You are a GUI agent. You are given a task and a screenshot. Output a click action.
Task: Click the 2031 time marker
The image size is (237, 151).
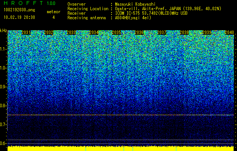26,32
